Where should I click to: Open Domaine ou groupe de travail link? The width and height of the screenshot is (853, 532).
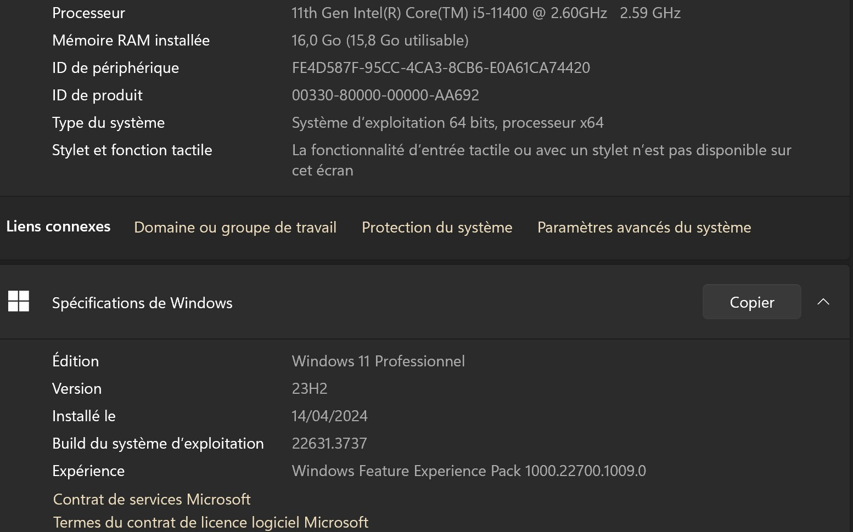pos(235,227)
